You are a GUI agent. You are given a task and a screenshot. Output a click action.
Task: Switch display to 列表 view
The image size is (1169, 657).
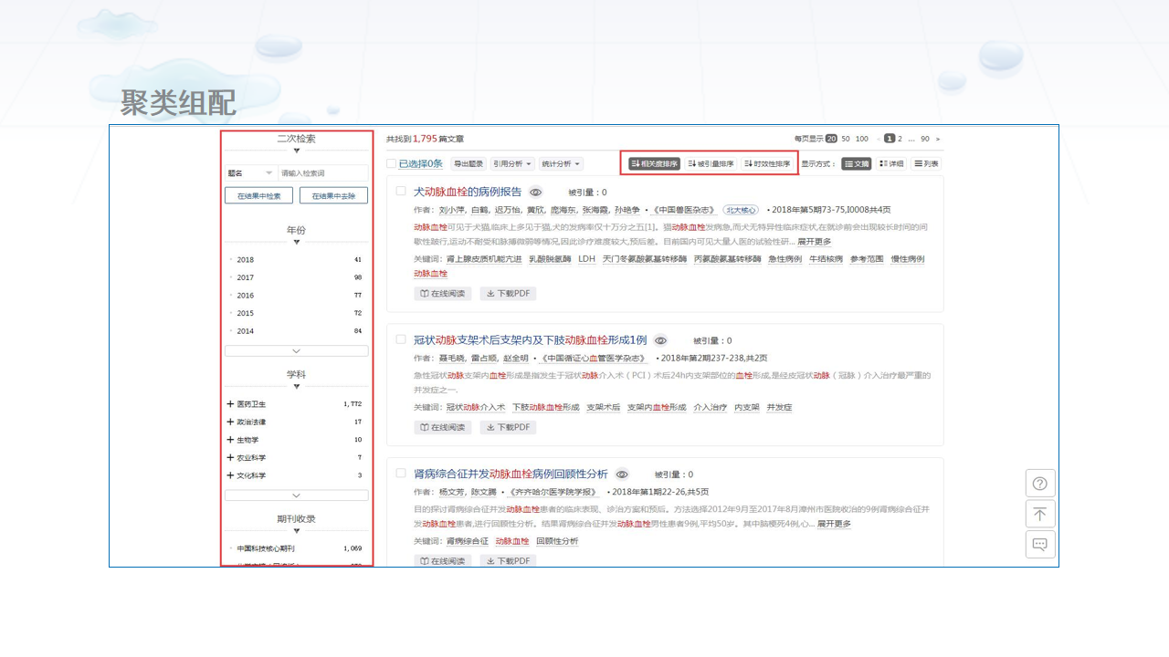[926, 164]
